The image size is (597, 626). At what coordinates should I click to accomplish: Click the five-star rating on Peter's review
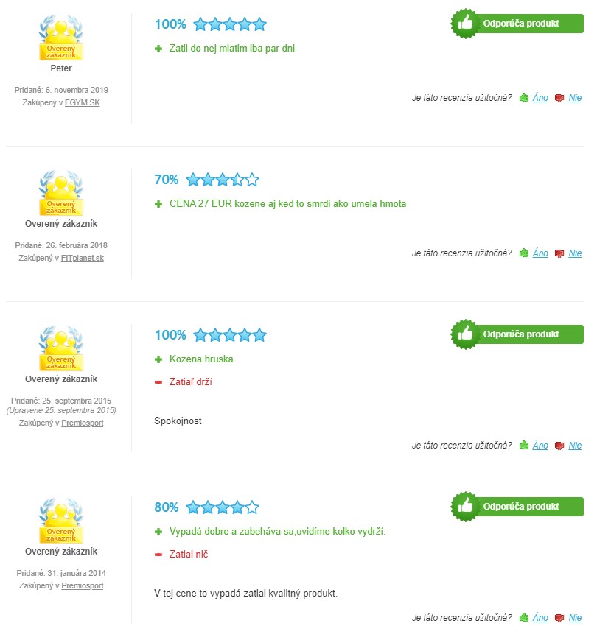coord(230,24)
